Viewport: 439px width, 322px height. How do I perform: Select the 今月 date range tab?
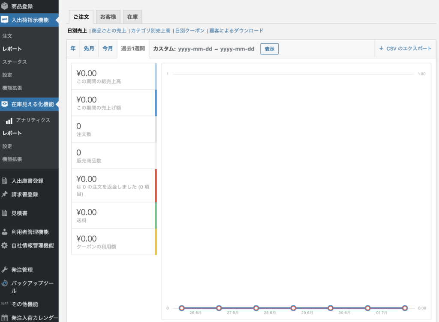click(107, 49)
